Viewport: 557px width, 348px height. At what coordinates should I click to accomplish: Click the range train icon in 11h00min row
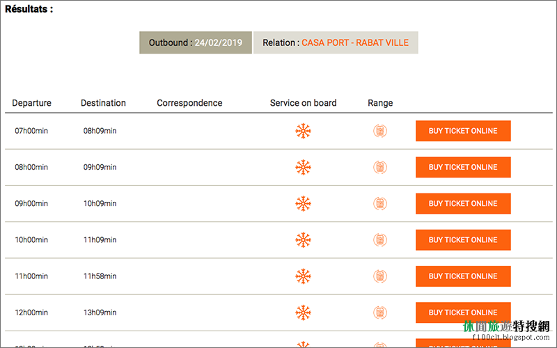point(380,276)
